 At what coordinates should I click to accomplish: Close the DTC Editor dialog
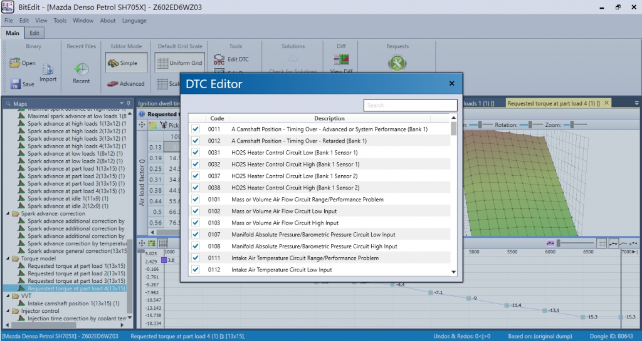click(x=451, y=83)
